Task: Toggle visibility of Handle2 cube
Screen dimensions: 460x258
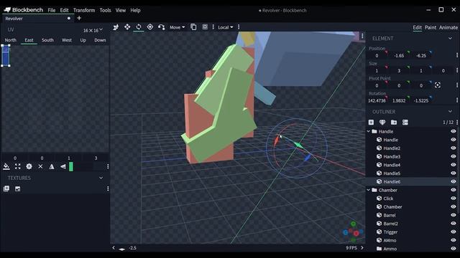Action: pos(454,148)
